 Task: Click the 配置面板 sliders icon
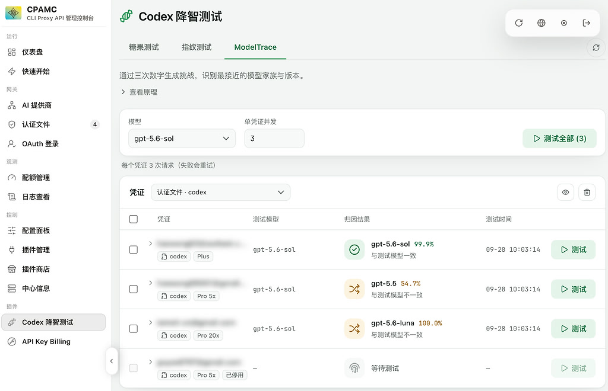point(12,230)
